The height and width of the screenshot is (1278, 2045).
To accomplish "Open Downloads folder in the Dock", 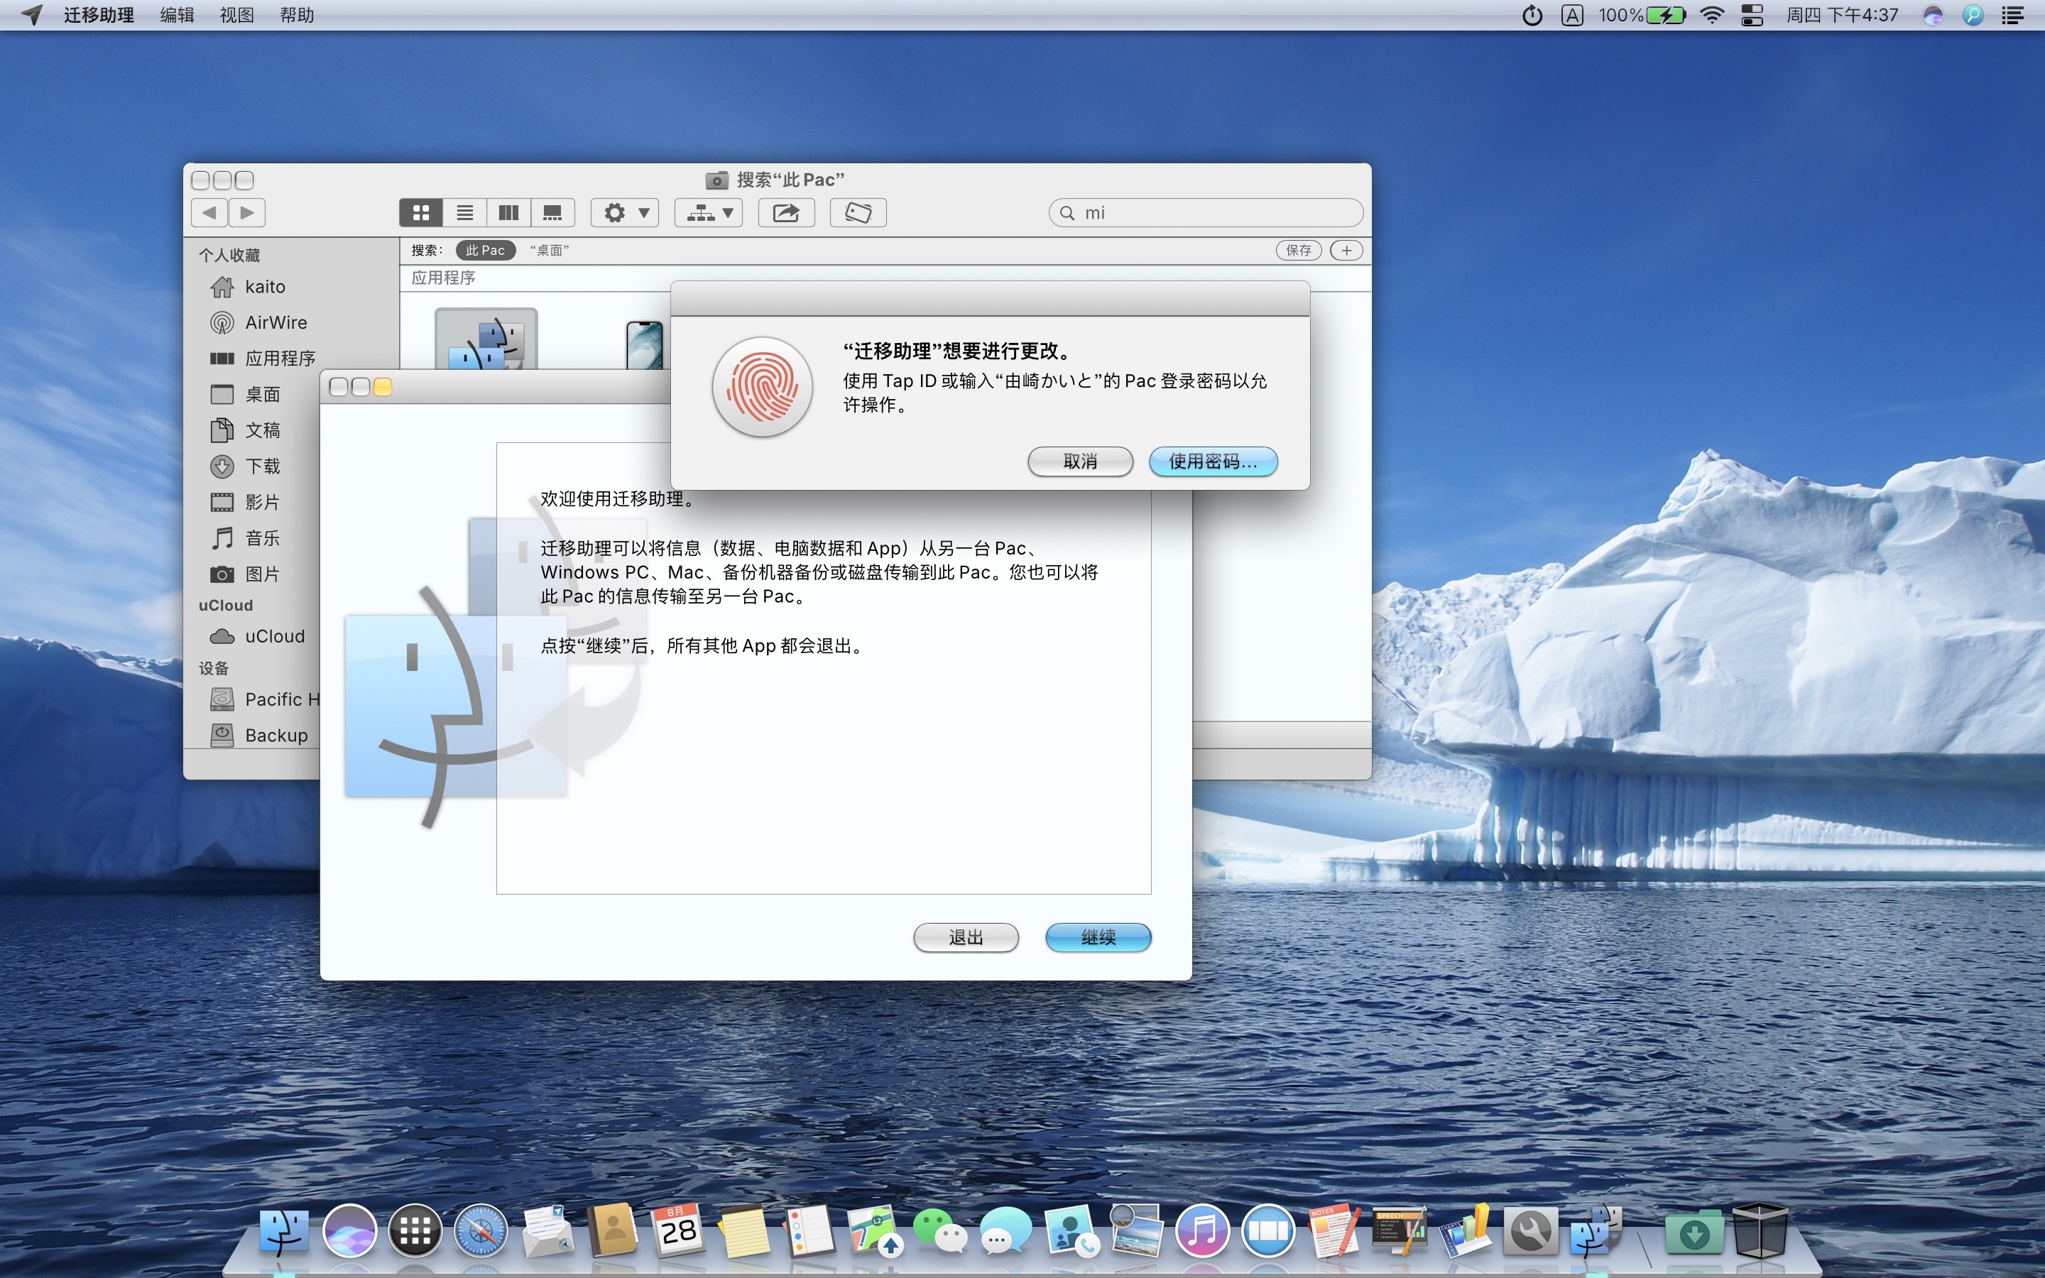I will (x=1694, y=1234).
